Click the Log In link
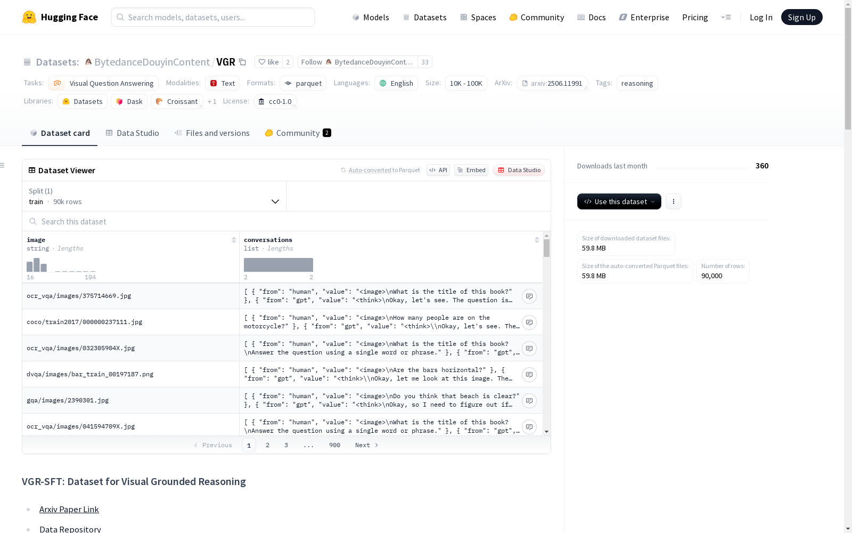 (x=761, y=17)
